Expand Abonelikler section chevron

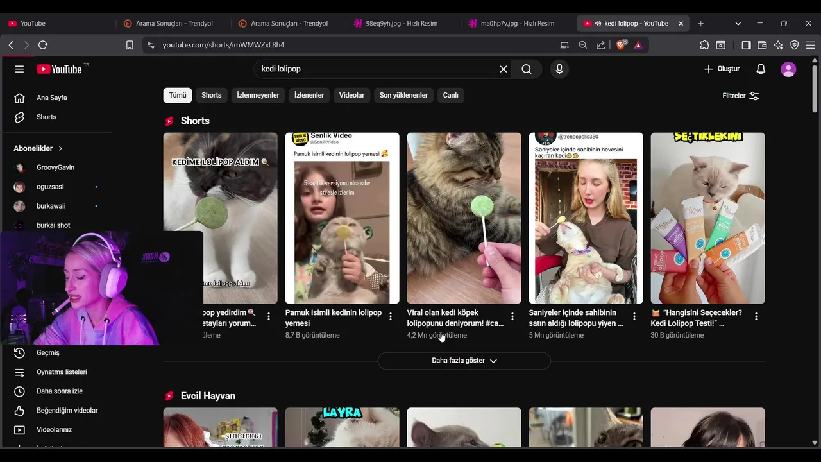coord(60,148)
